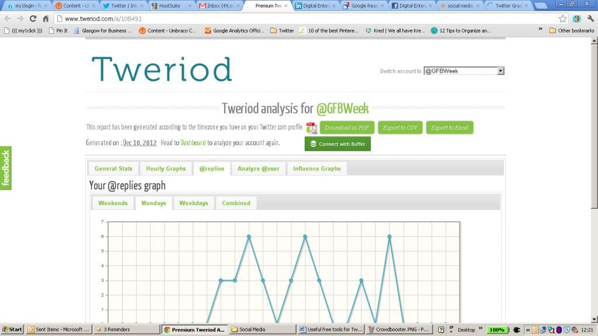
Task: Click the PDF icon beside Download as PDF
Action: pos(311,128)
